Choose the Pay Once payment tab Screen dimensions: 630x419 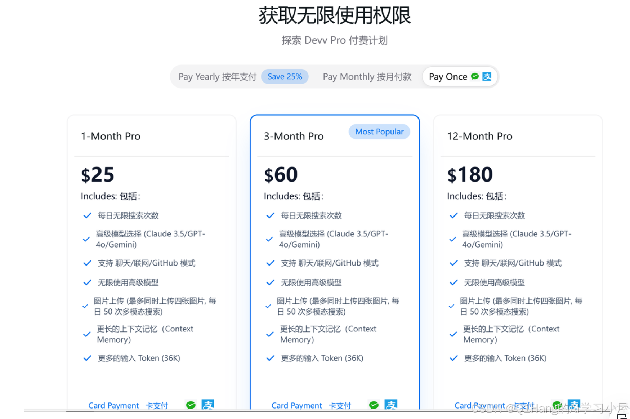(x=460, y=77)
